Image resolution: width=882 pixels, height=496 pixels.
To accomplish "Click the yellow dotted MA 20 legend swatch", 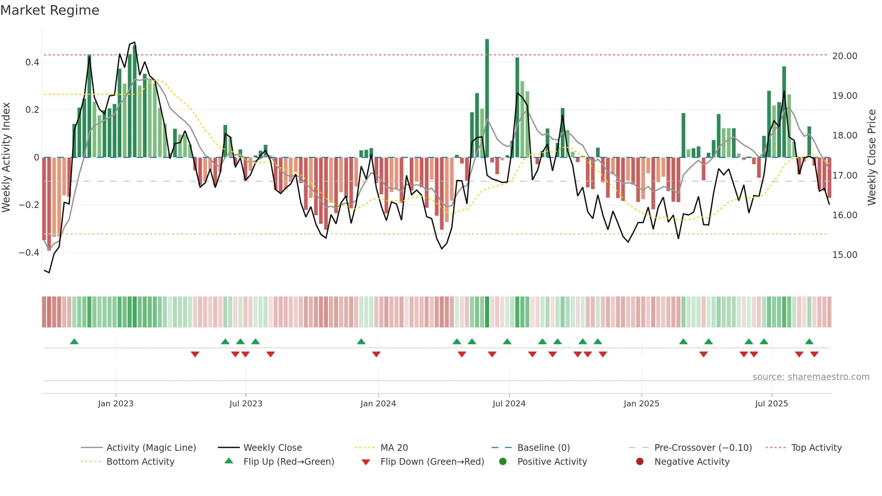I will [x=365, y=448].
